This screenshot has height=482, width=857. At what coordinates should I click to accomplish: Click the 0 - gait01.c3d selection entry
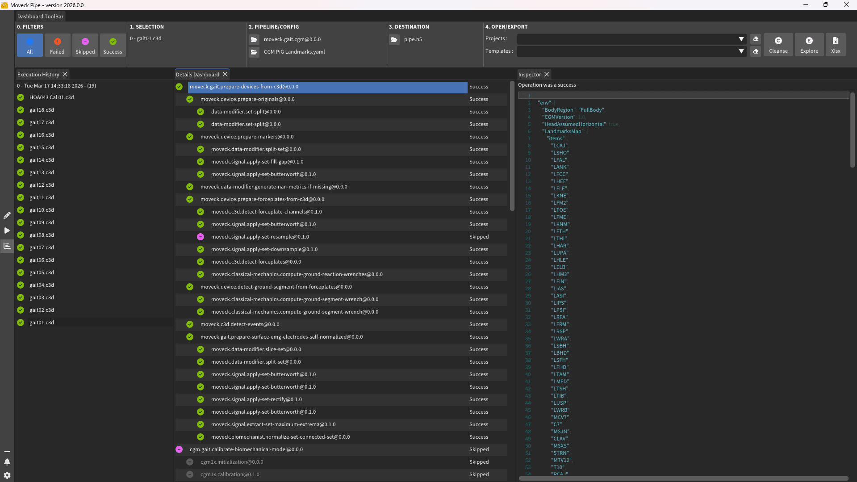(x=146, y=38)
